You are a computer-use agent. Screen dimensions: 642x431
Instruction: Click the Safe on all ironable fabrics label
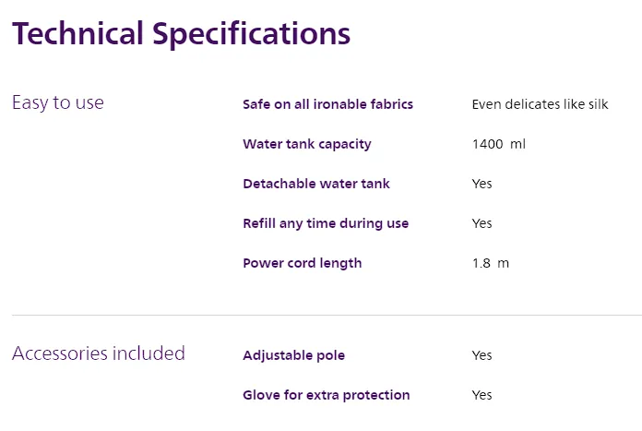(x=327, y=104)
